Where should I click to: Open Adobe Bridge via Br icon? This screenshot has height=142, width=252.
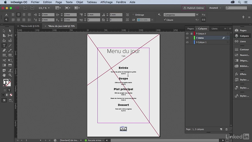pyautogui.click(x=25, y=8)
